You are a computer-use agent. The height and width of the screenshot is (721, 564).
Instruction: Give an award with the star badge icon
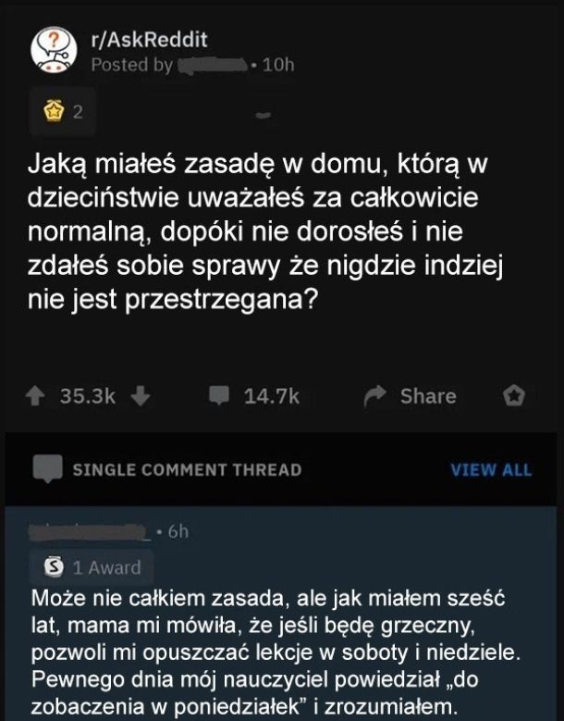[x=513, y=396]
